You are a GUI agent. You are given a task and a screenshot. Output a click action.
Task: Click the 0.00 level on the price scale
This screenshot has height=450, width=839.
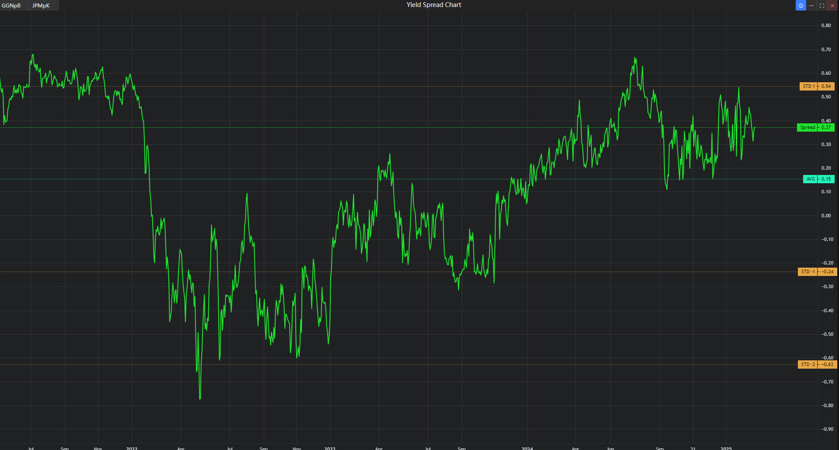[x=825, y=215]
